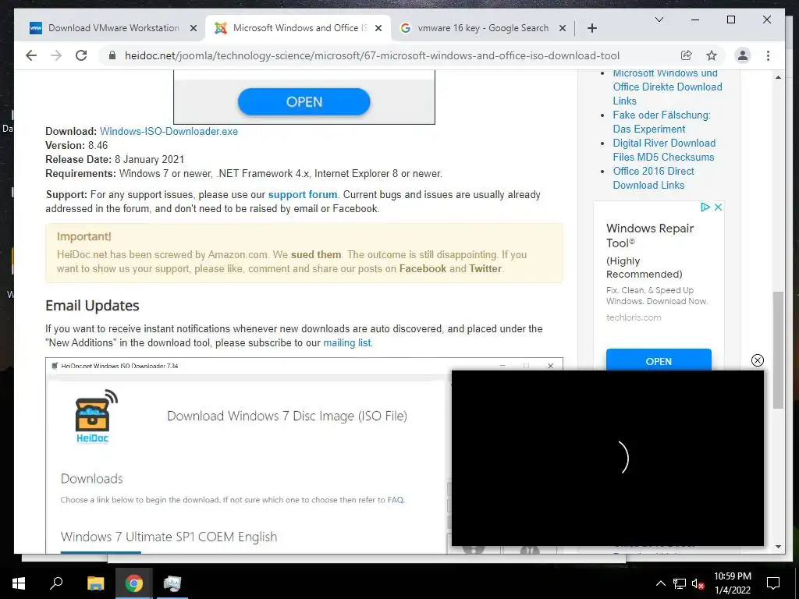This screenshot has width=799, height=599.
Task: Bookmark this page with star
Action: pyautogui.click(x=712, y=55)
